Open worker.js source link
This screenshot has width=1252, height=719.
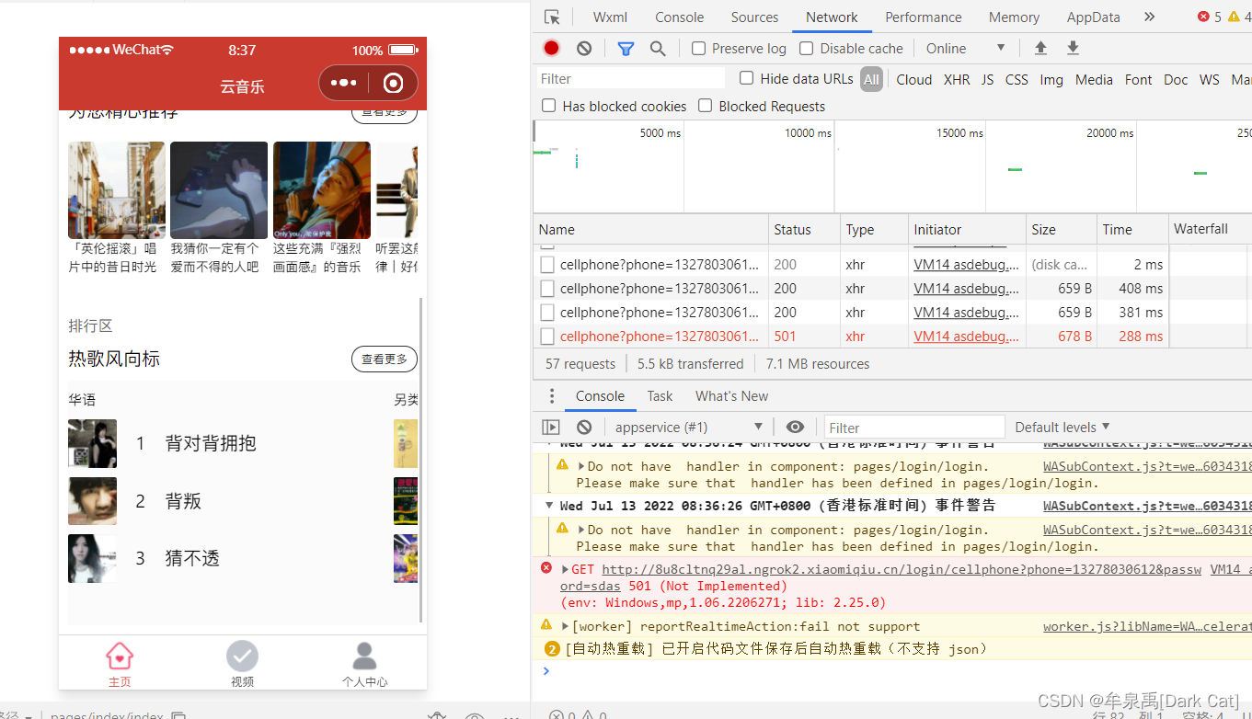pos(1147,626)
